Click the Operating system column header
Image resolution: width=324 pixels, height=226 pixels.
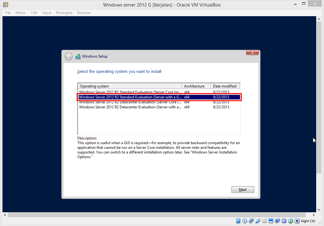tap(130, 86)
